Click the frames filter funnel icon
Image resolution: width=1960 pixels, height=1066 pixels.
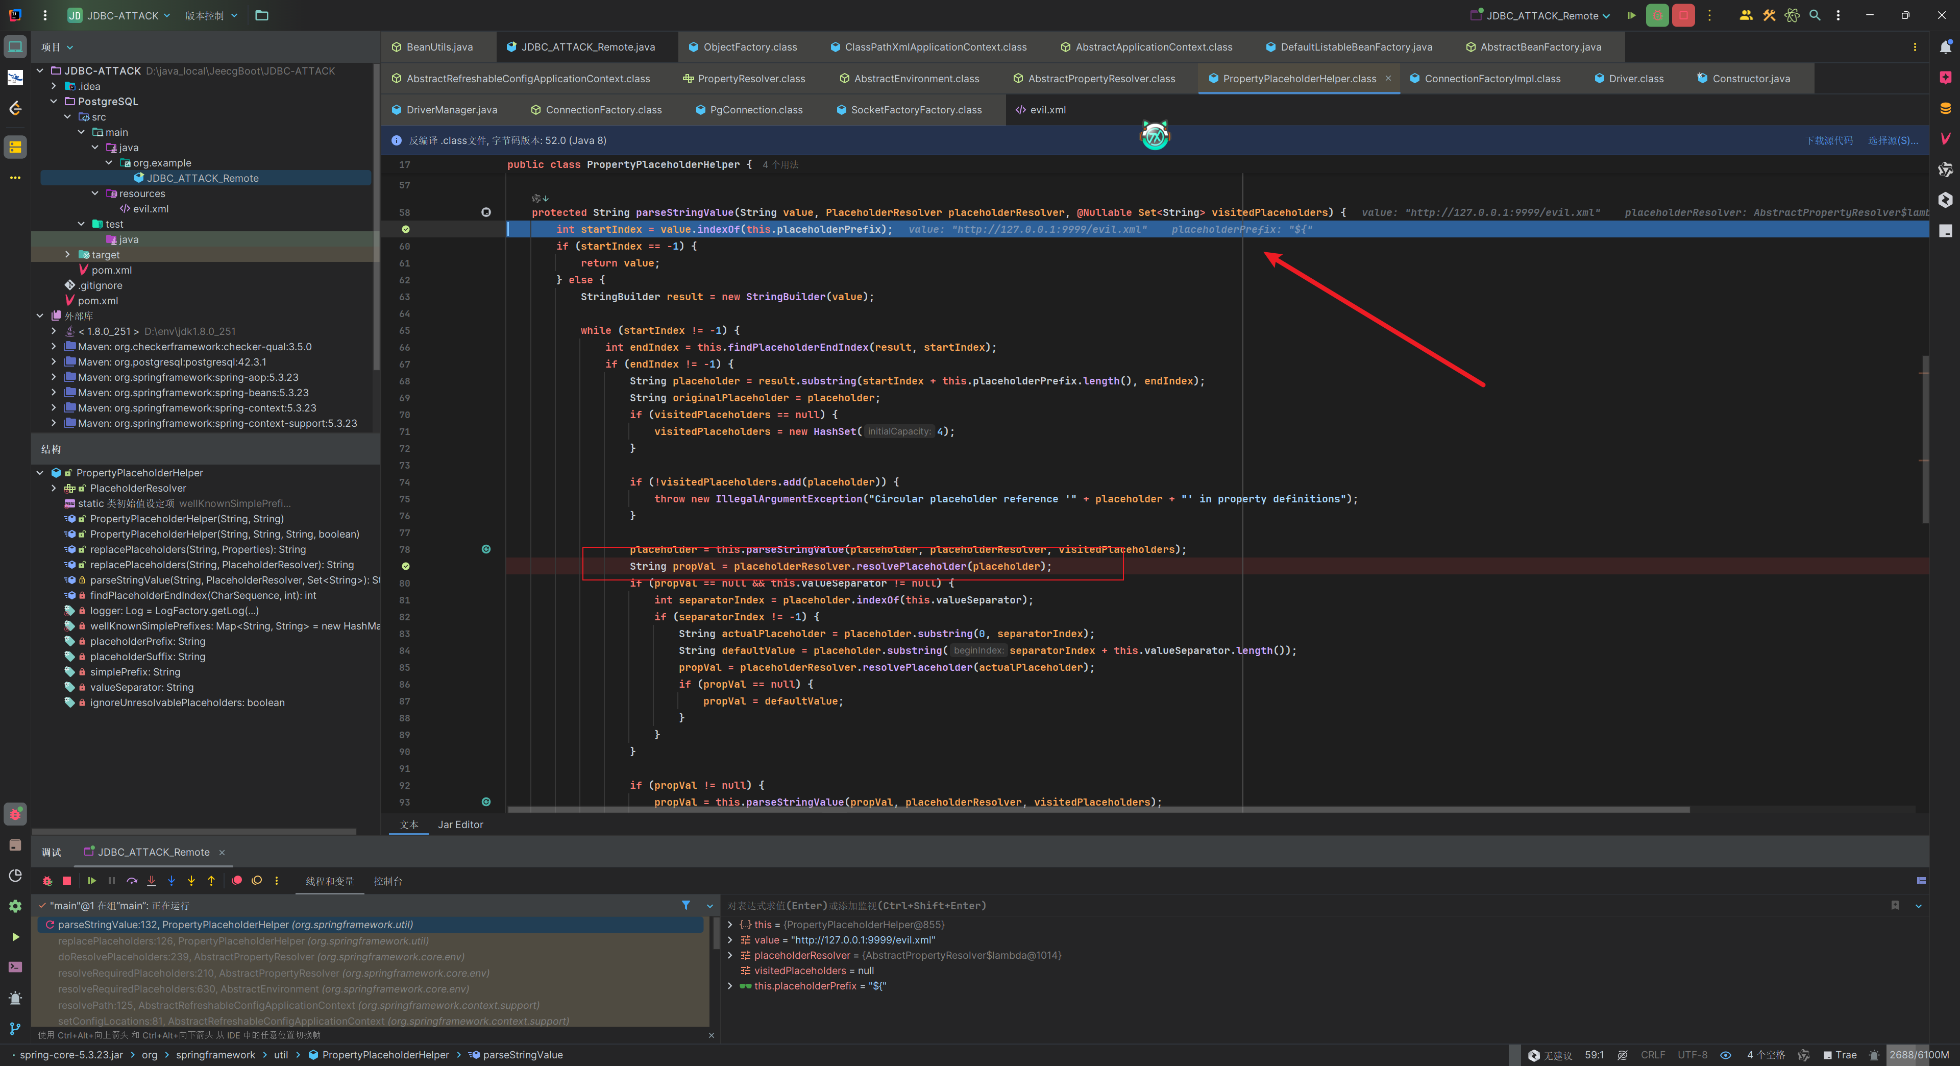(685, 906)
